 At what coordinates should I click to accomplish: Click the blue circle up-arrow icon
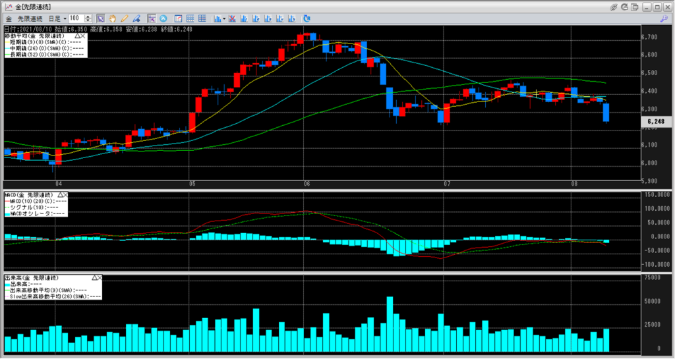click(163, 18)
